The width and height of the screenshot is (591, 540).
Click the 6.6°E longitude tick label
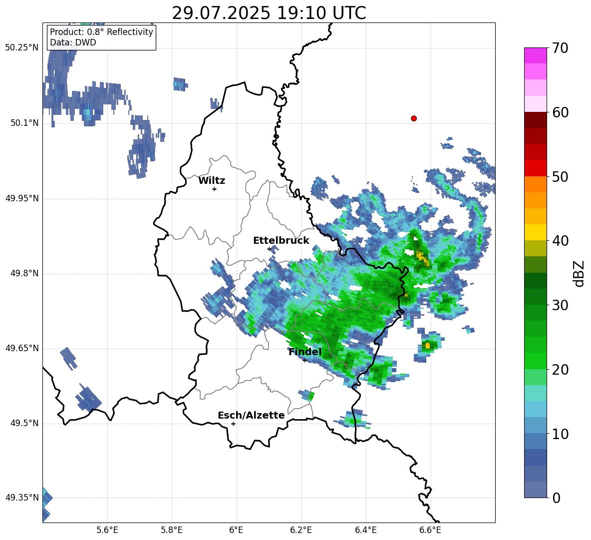click(430, 531)
